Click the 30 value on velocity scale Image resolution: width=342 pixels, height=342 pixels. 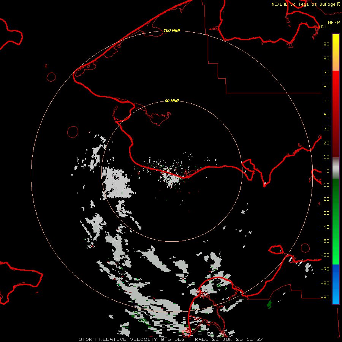(326, 129)
